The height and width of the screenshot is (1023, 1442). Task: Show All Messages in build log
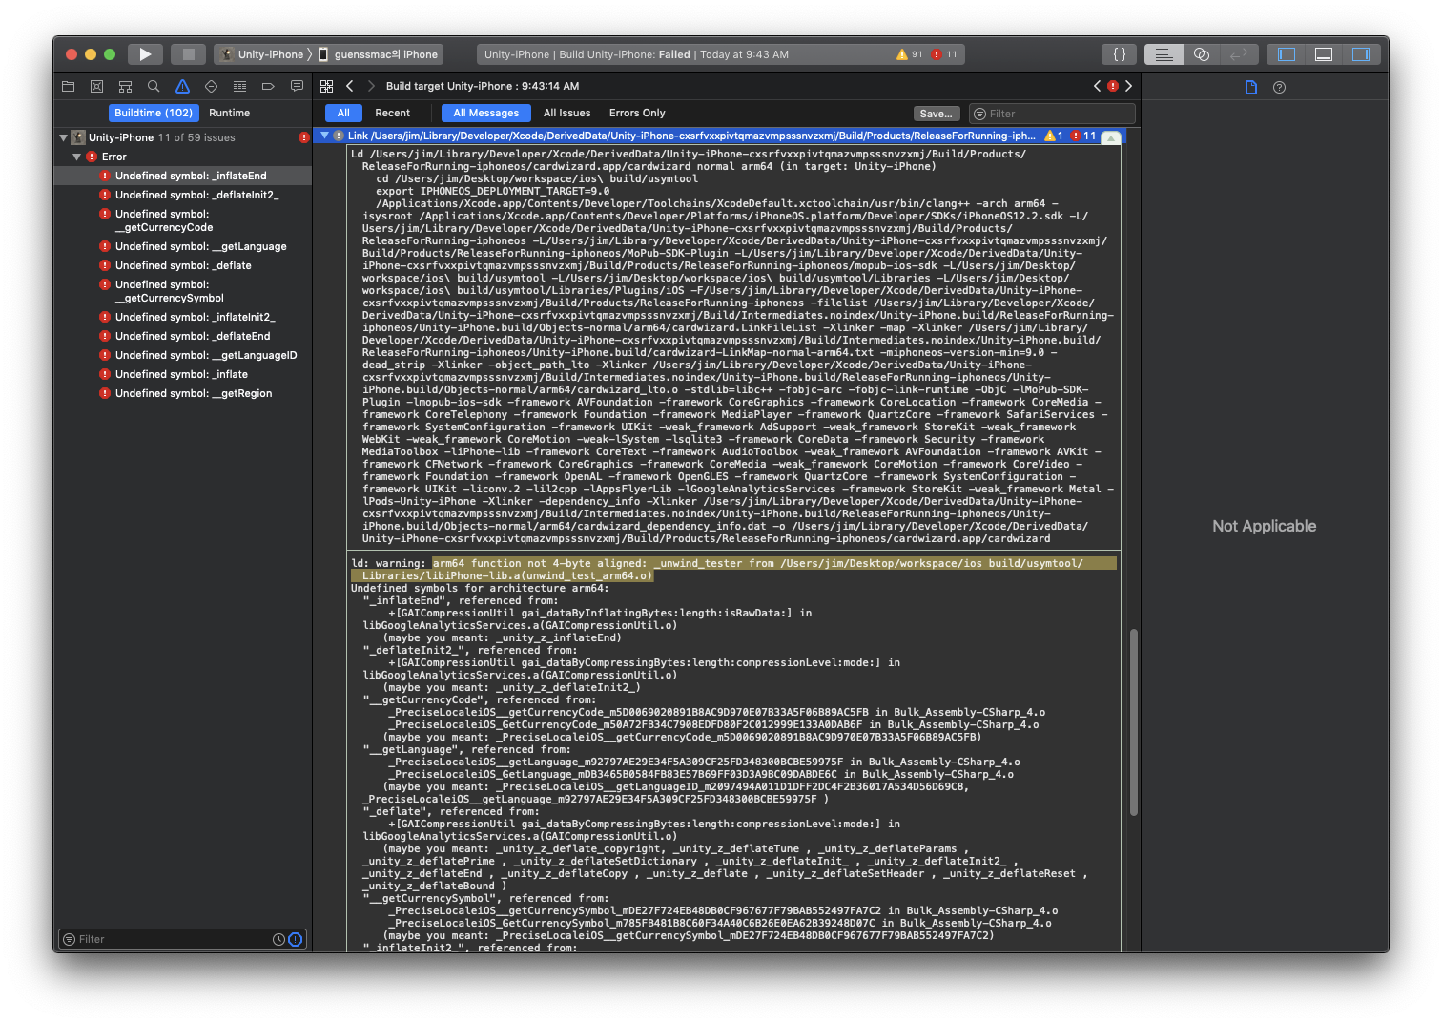click(486, 113)
